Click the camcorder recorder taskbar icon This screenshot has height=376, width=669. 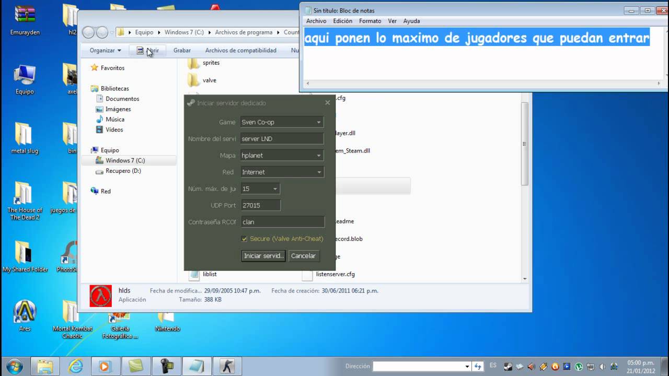pyautogui.click(x=166, y=366)
